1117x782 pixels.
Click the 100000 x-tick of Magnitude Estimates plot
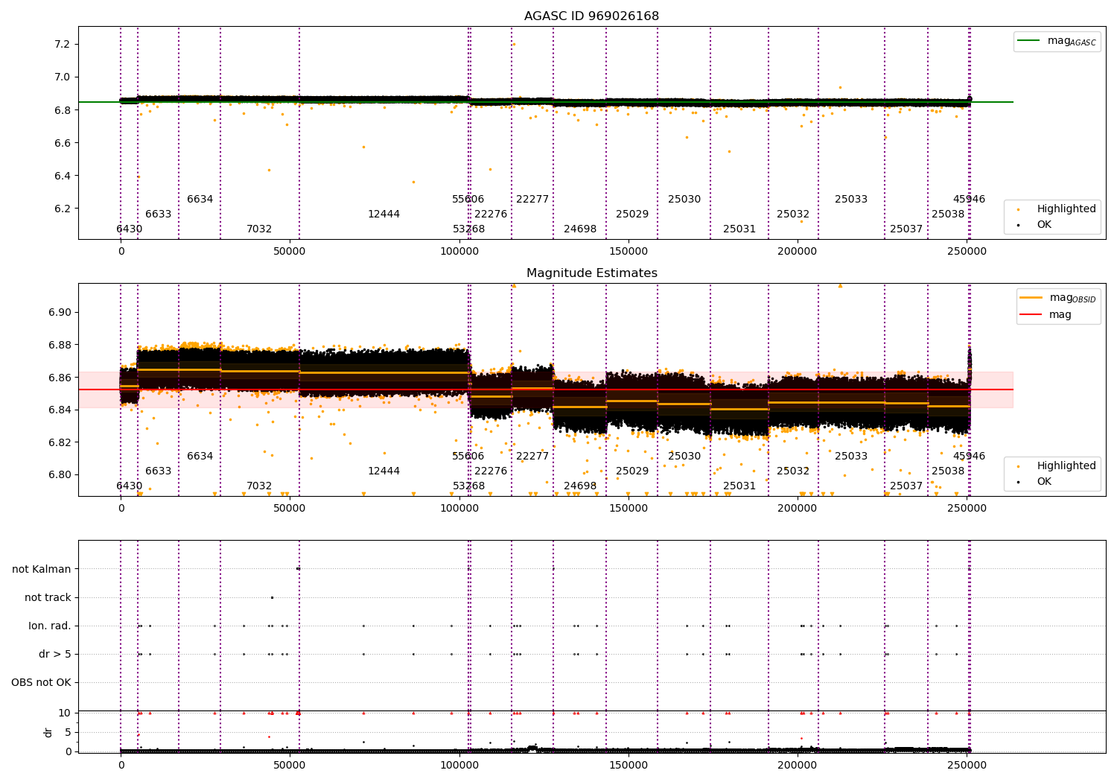click(459, 508)
